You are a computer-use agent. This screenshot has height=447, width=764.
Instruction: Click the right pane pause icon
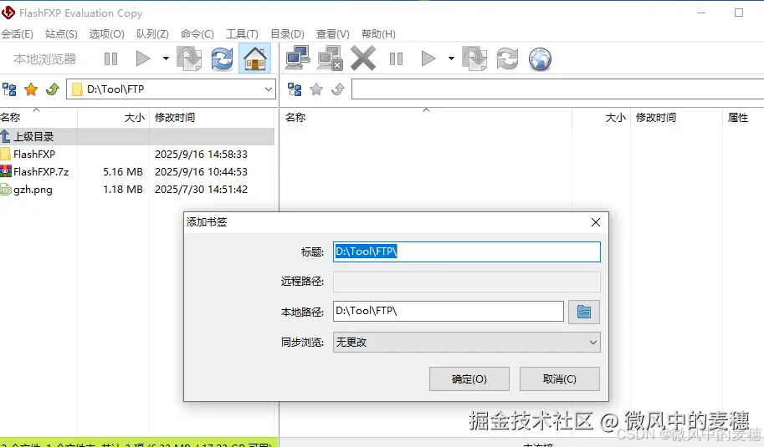pyautogui.click(x=396, y=58)
